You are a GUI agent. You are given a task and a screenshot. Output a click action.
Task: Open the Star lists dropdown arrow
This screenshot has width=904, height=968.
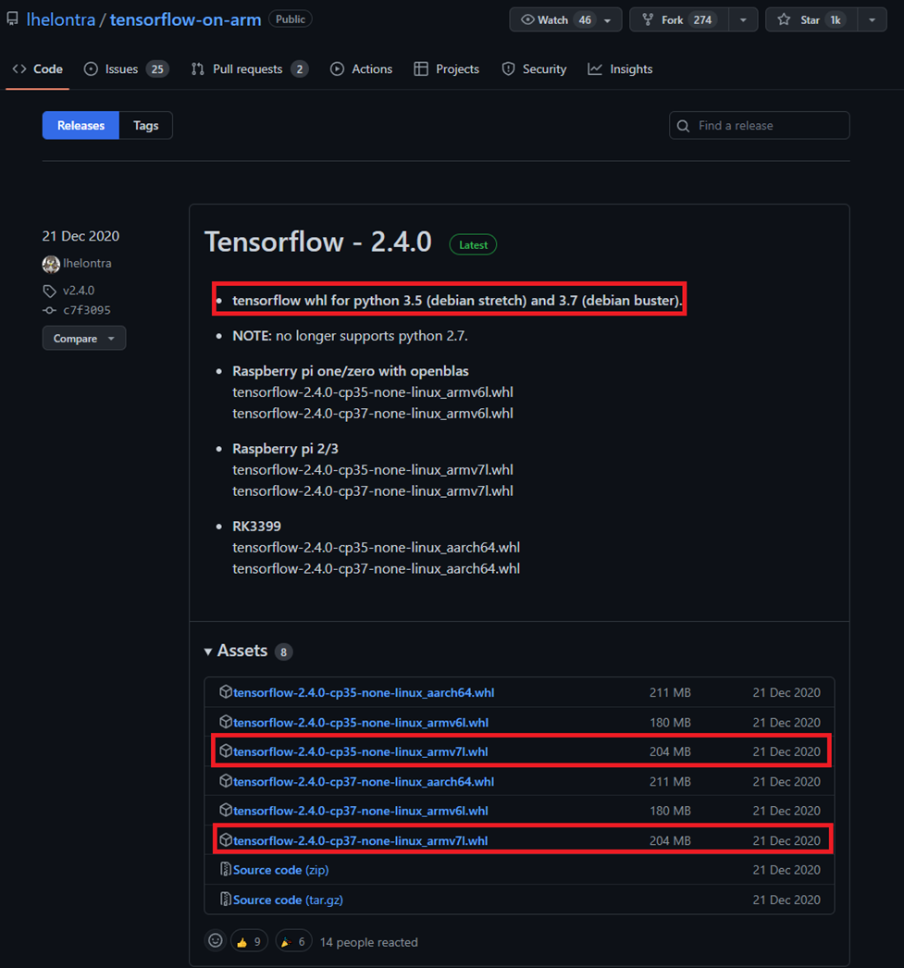(872, 19)
